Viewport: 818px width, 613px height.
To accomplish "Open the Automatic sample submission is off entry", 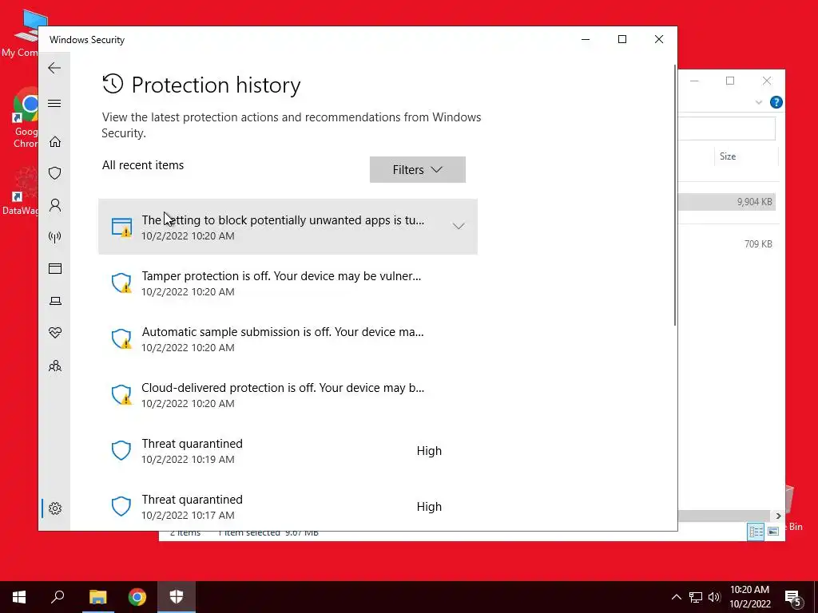I will tap(288, 338).
